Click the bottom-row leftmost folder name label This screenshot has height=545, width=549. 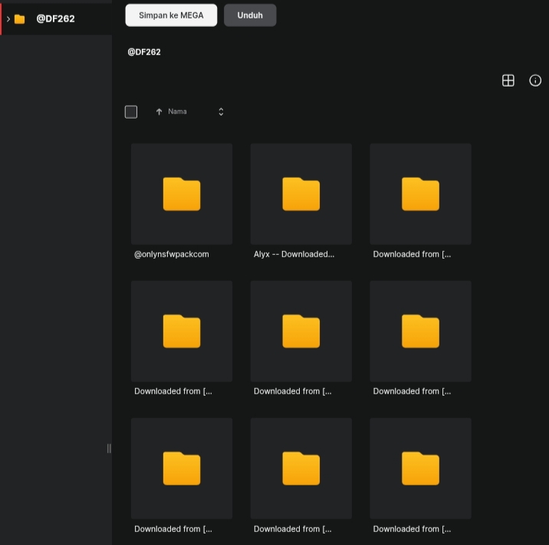[x=173, y=529]
